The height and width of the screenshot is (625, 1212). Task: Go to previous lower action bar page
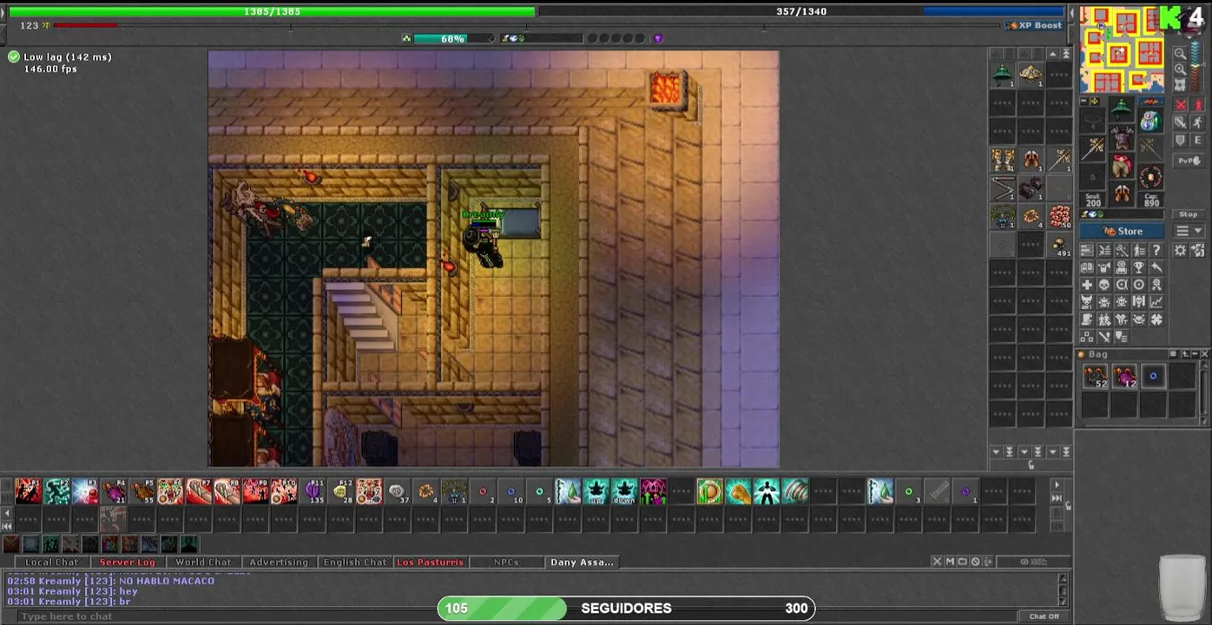point(7,513)
